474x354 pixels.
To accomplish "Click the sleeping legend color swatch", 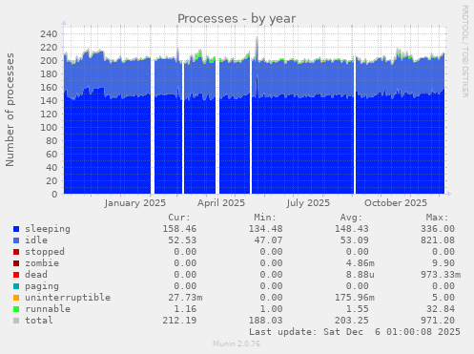I will tap(16, 229).
